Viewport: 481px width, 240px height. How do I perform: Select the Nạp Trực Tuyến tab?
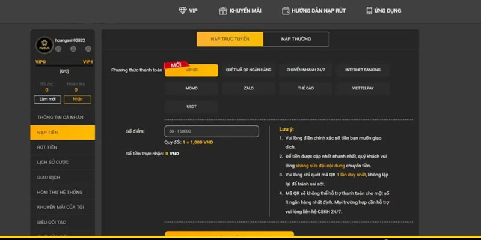pyautogui.click(x=230, y=39)
